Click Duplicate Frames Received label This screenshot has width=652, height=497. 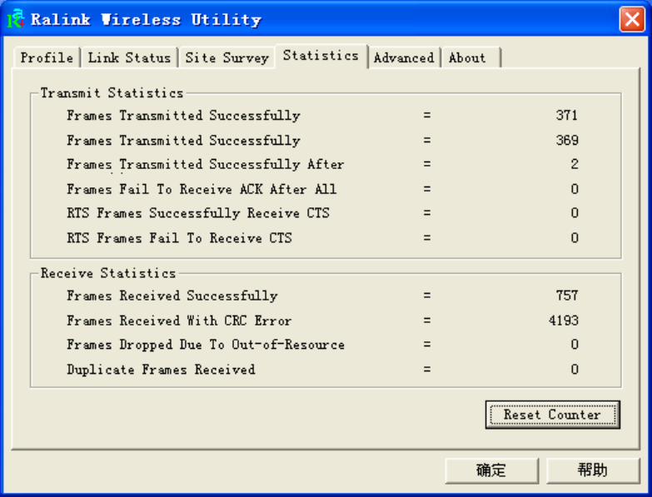[161, 370]
